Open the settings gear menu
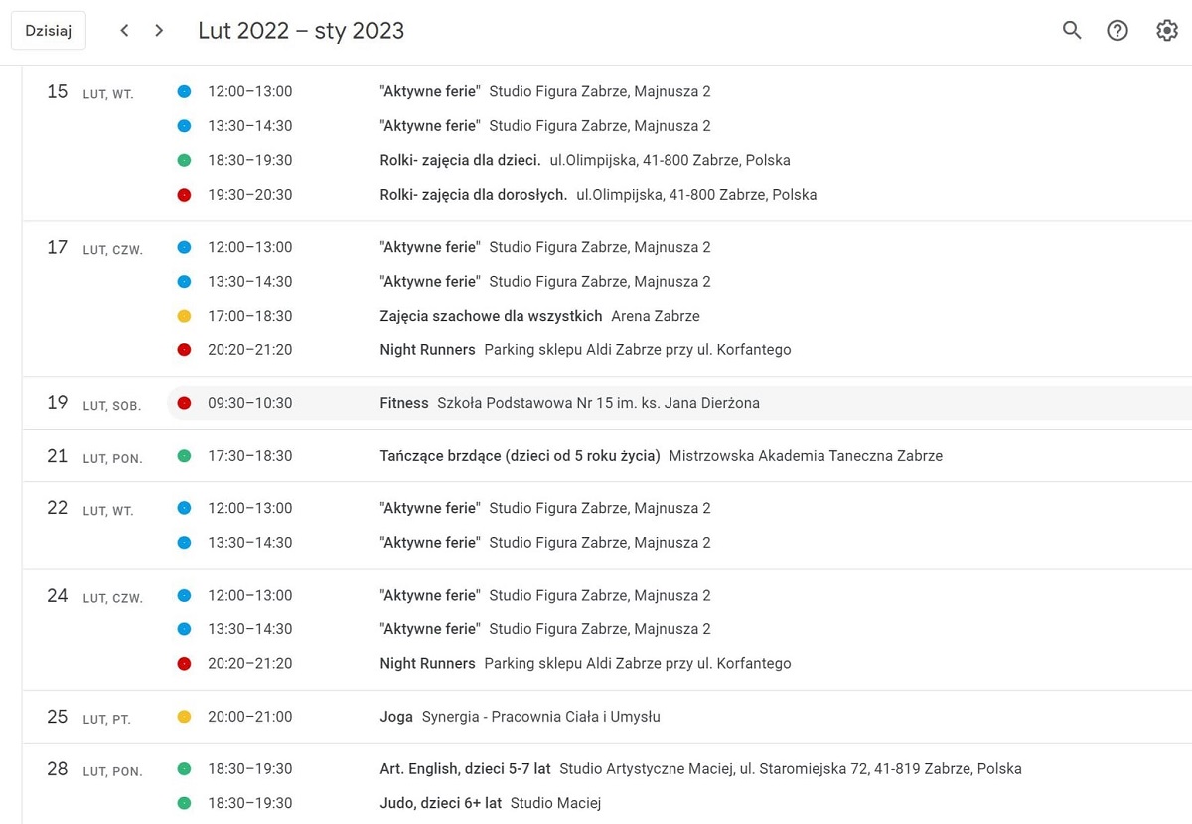 (x=1166, y=31)
